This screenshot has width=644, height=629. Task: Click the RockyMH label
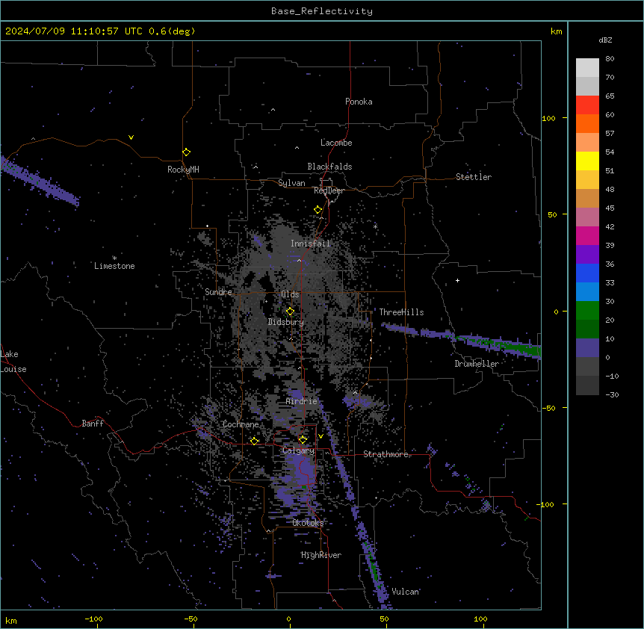click(x=183, y=170)
